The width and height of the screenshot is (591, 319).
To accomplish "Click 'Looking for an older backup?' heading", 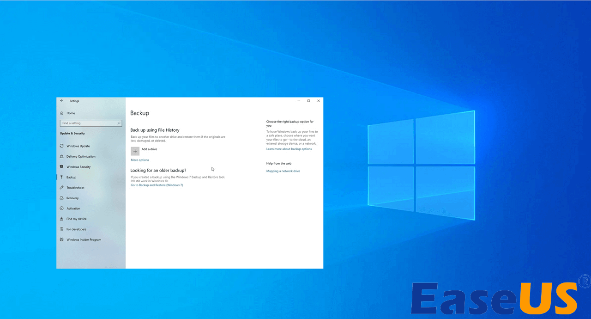I will (x=158, y=171).
